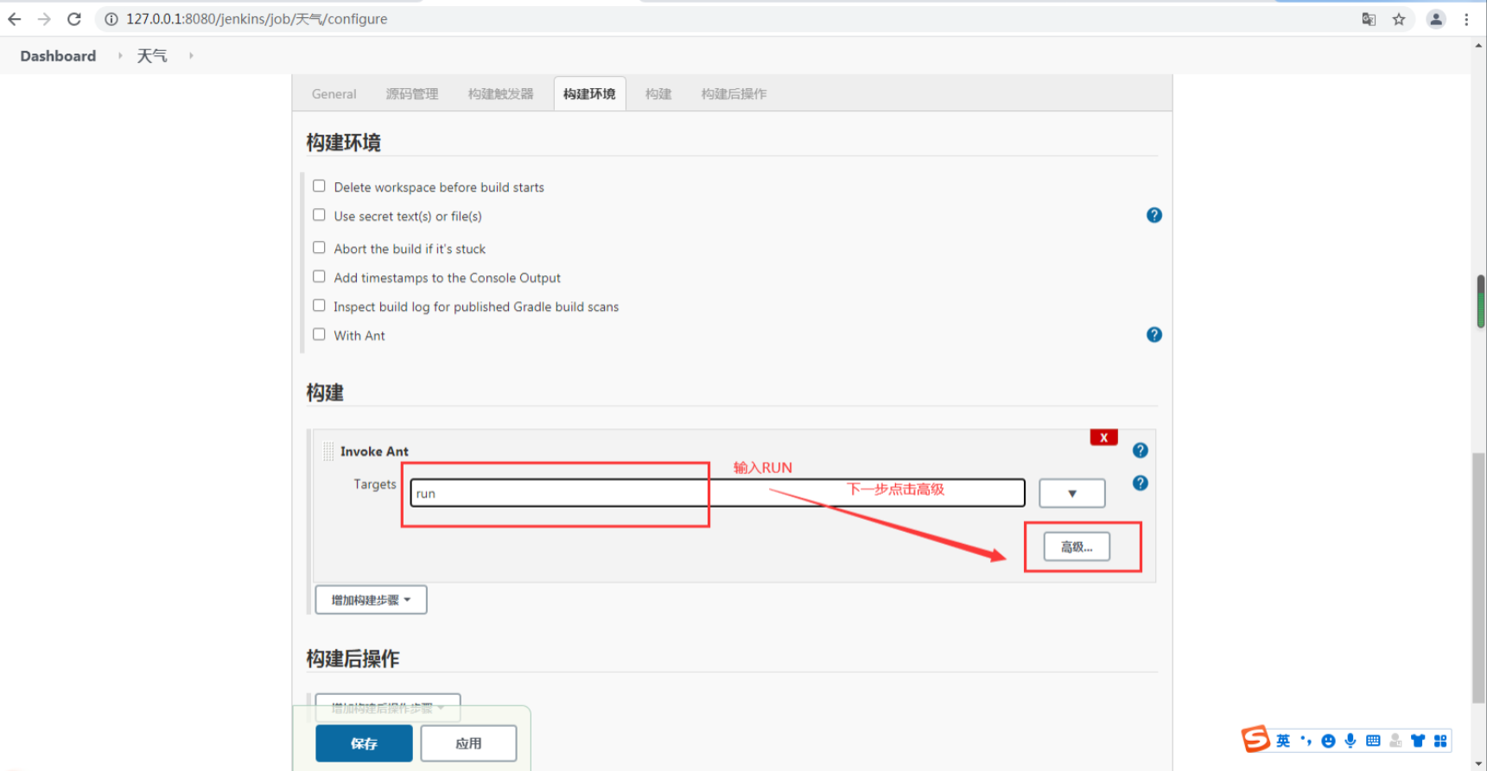Viewport: 1487px width, 771px height.
Task: Open help icon for Invoke Ant step
Action: (1141, 450)
